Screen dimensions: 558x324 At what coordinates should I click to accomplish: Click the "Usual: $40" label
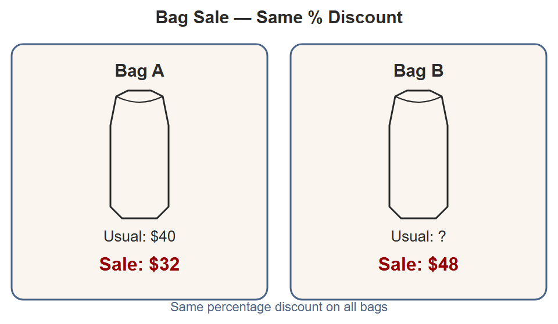coord(139,236)
